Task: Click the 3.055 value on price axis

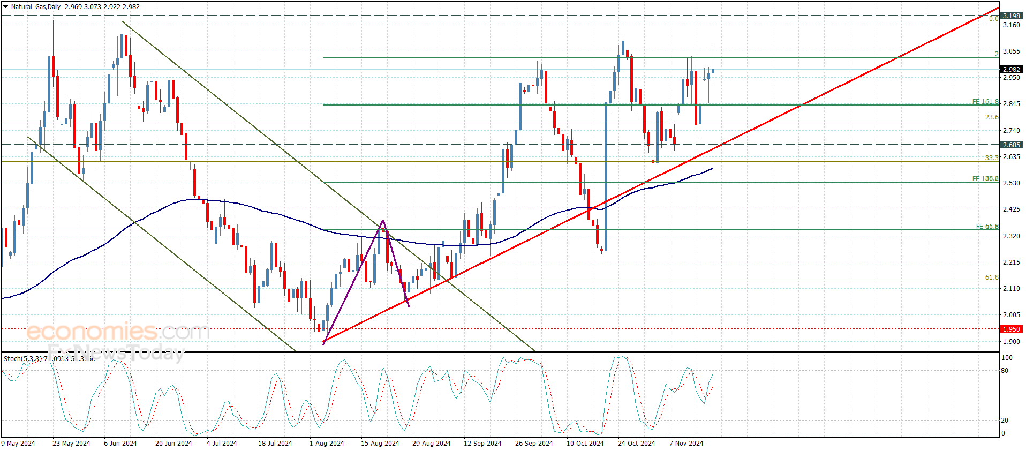Action: 1011,51
